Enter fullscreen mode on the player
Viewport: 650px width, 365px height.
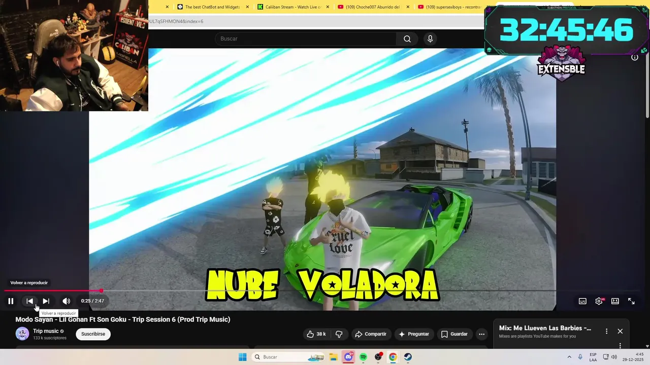[631, 301]
